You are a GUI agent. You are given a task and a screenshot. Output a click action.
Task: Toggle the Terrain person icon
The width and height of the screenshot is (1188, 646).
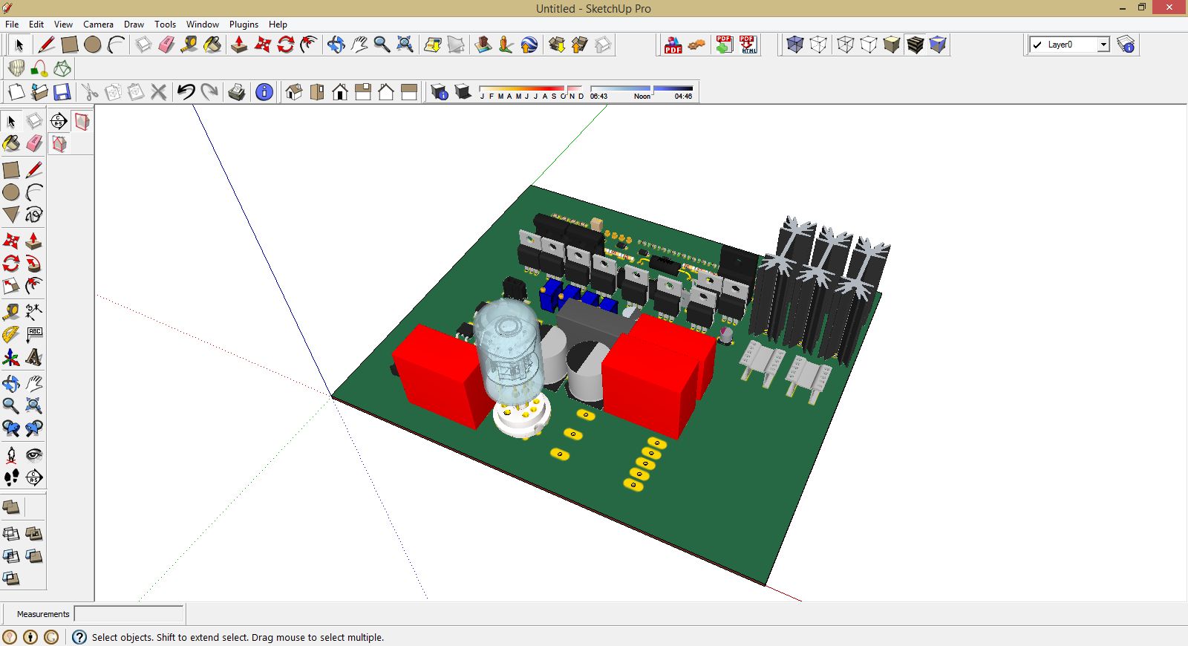[x=506, y=45]
